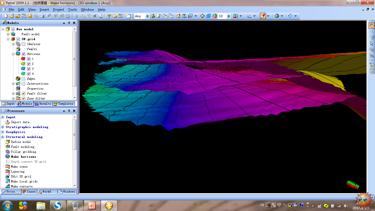Open the Make local grids process
375x211 pixels.
click(x=24, y=181)
